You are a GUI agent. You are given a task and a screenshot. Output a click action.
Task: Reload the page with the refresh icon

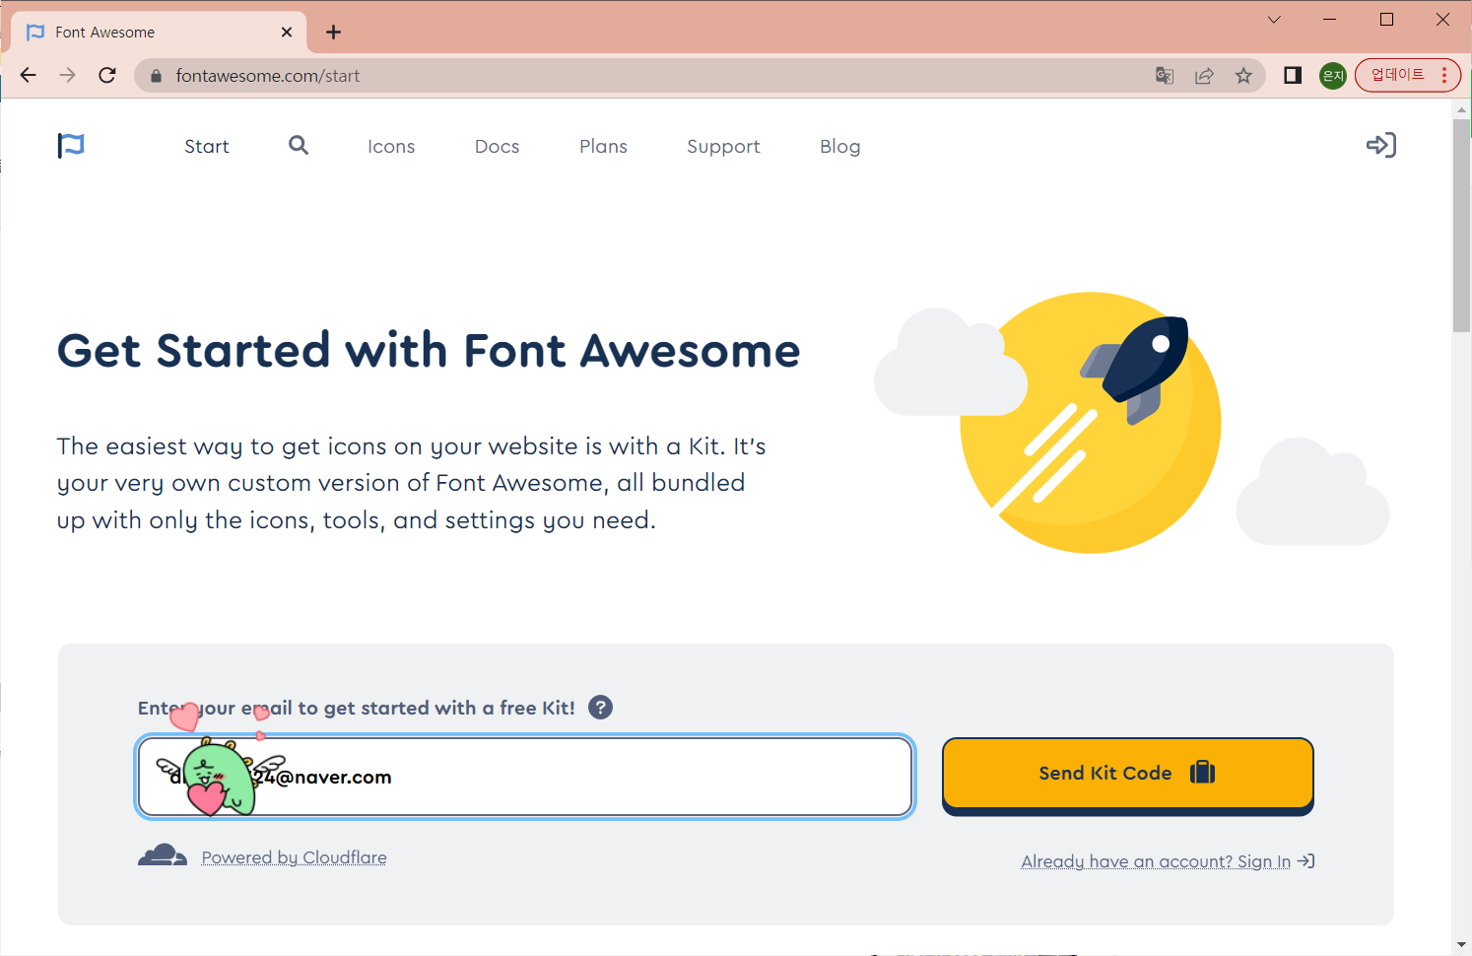point(107,75)
